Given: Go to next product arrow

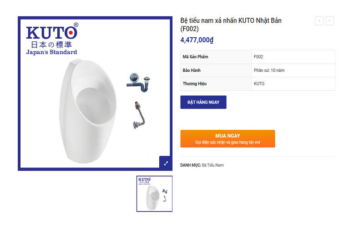Looking at the screenshot, I should point(329,21).
